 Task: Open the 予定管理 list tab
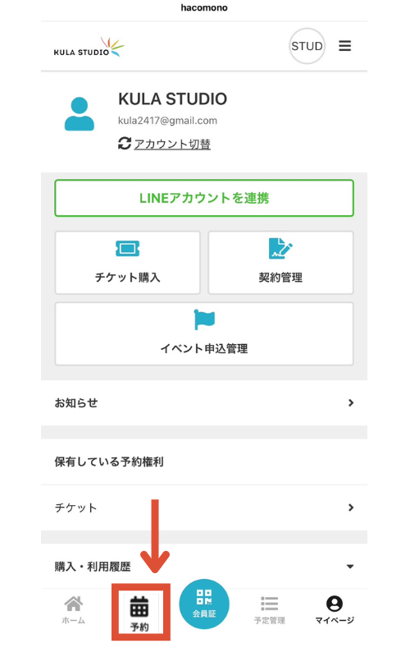click(270, 610)
